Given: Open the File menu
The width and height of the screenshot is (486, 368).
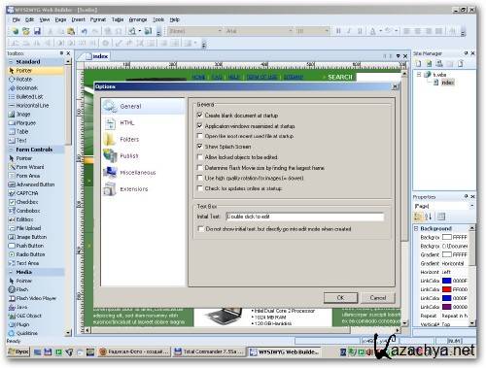Looking at the screenshot, I should tap(17, 19).
